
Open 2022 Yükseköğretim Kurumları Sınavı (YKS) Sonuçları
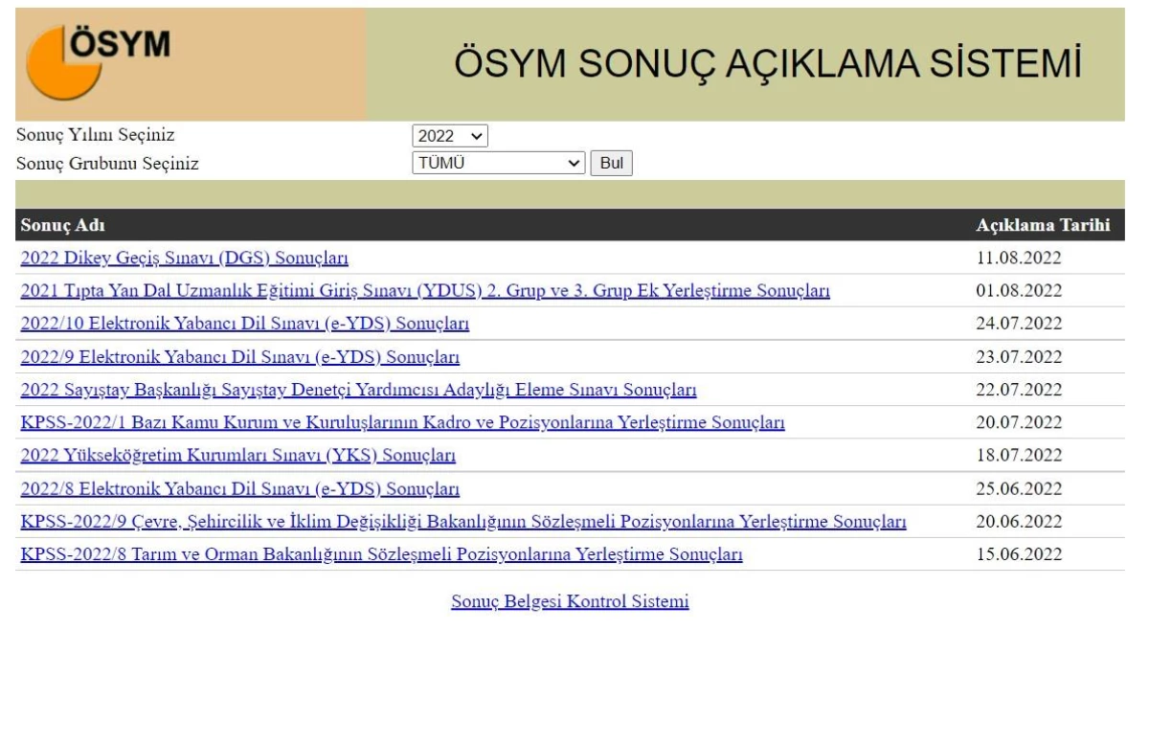[237, 456]
